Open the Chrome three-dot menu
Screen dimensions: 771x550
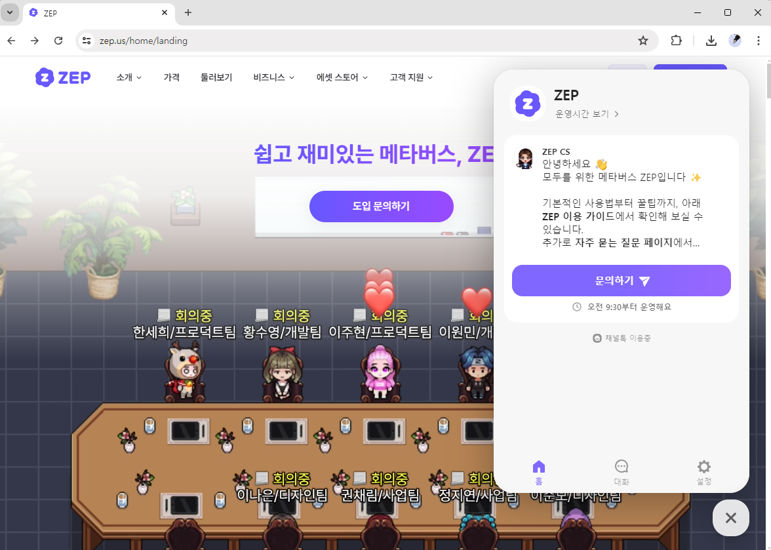point(758,41)
